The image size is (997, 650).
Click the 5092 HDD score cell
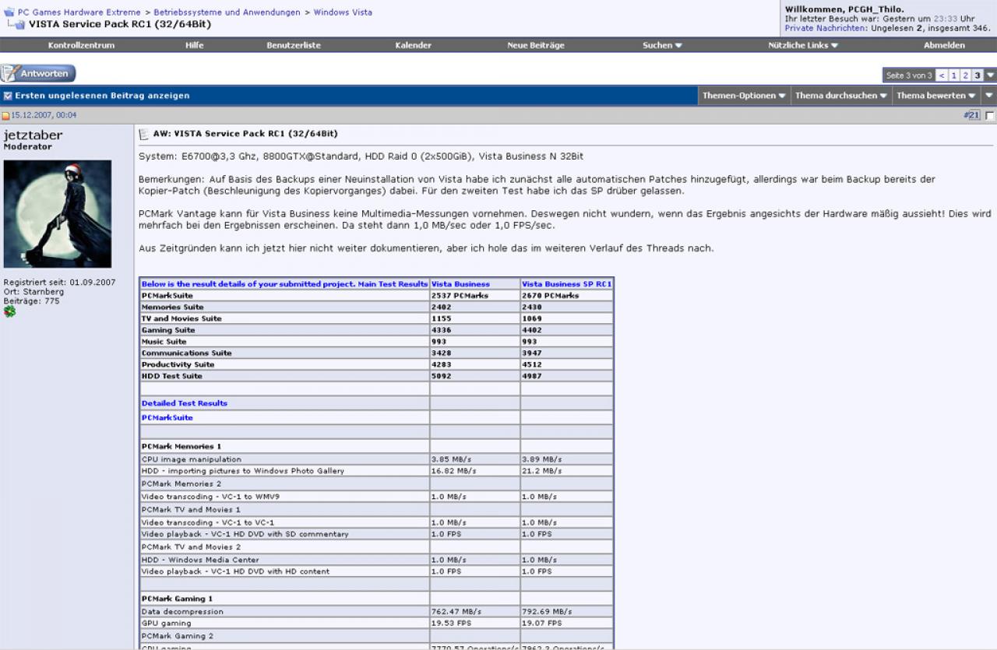475,376
